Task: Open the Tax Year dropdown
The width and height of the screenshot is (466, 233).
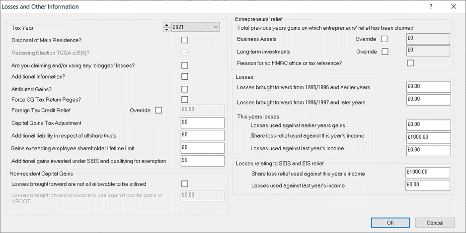Action: pos(215,27)
